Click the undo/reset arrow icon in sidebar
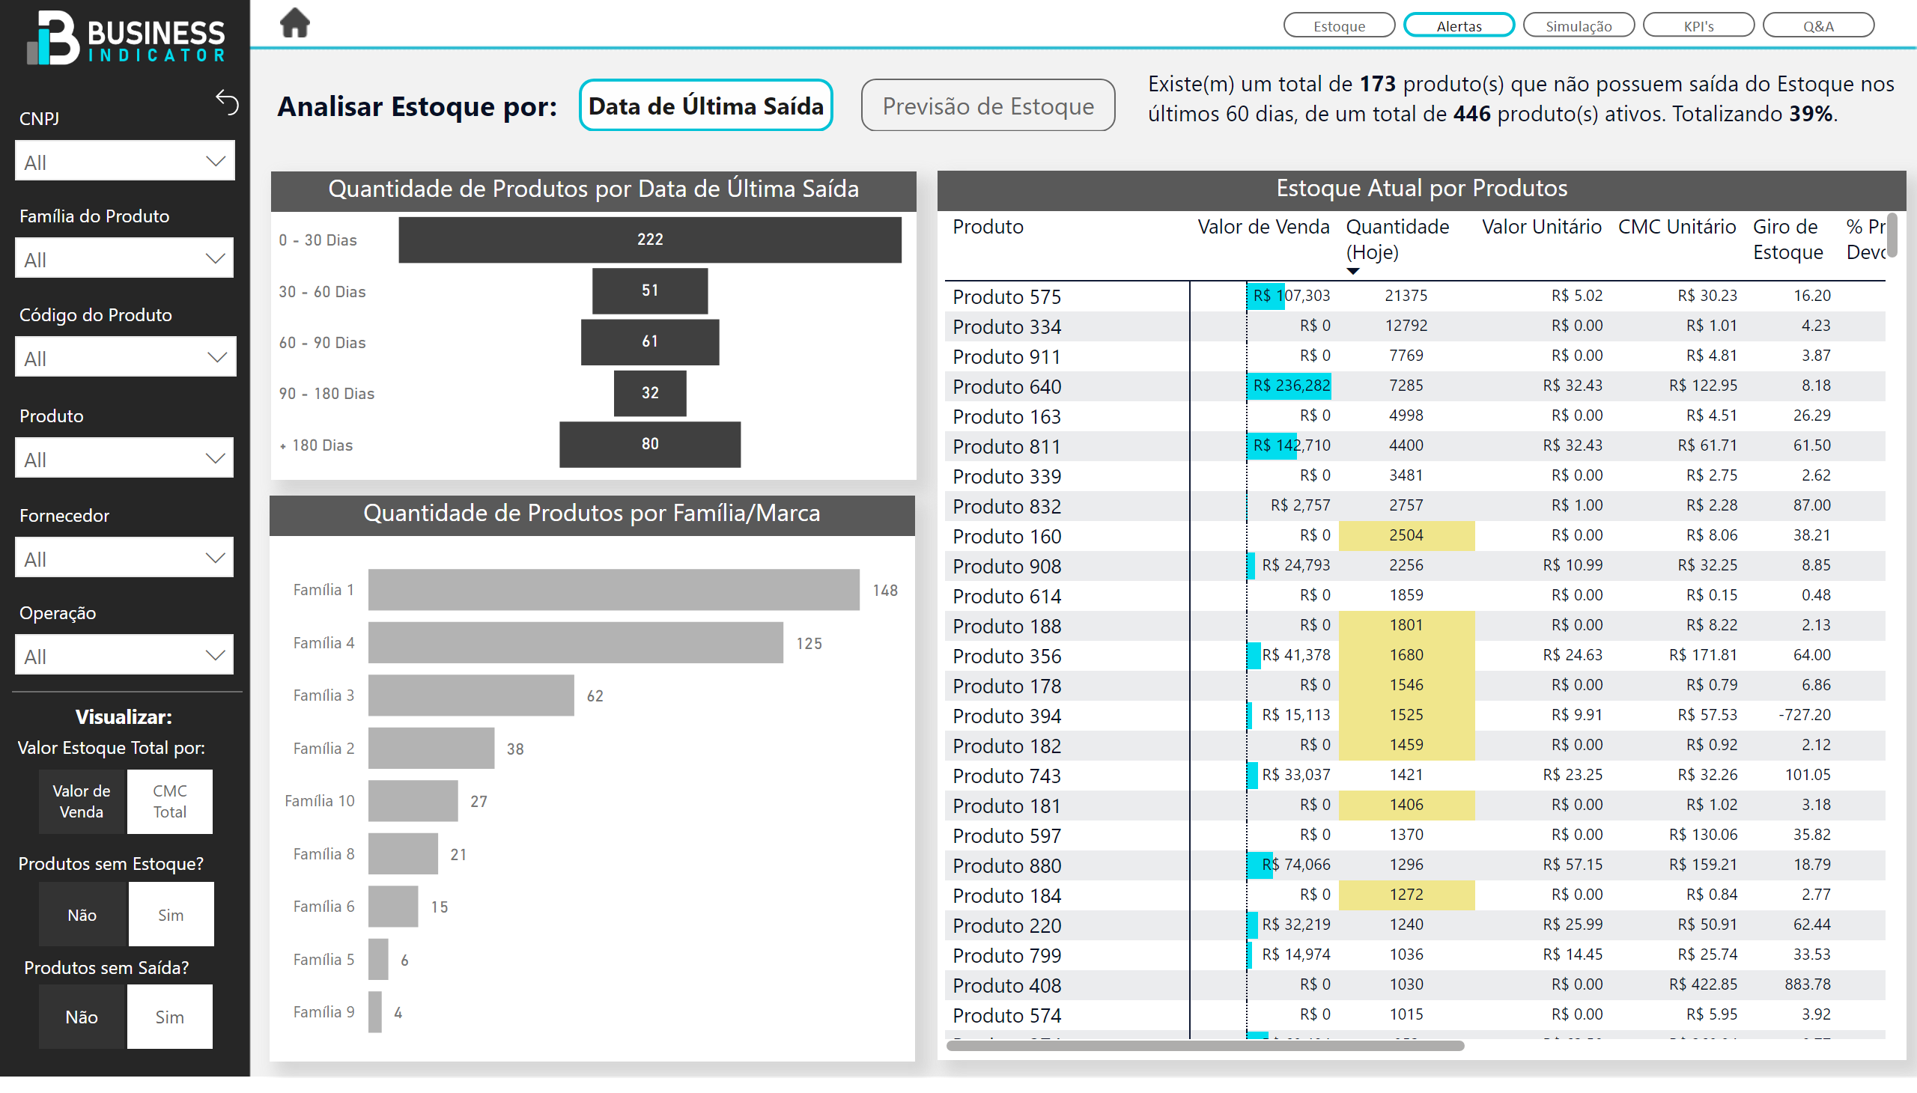This screenshot has width=1917, height=1093. 227,101
